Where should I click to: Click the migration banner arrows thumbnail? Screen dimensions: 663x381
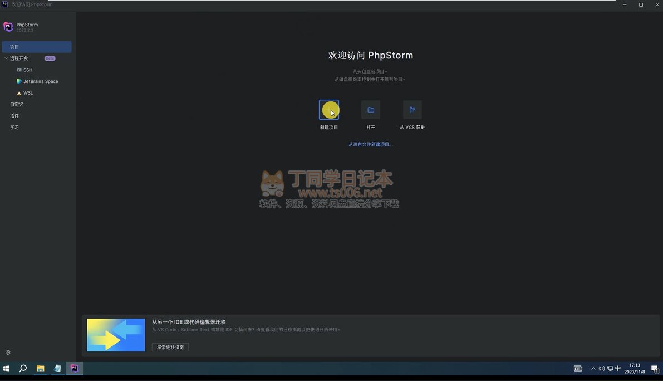[x=116, y=335]
